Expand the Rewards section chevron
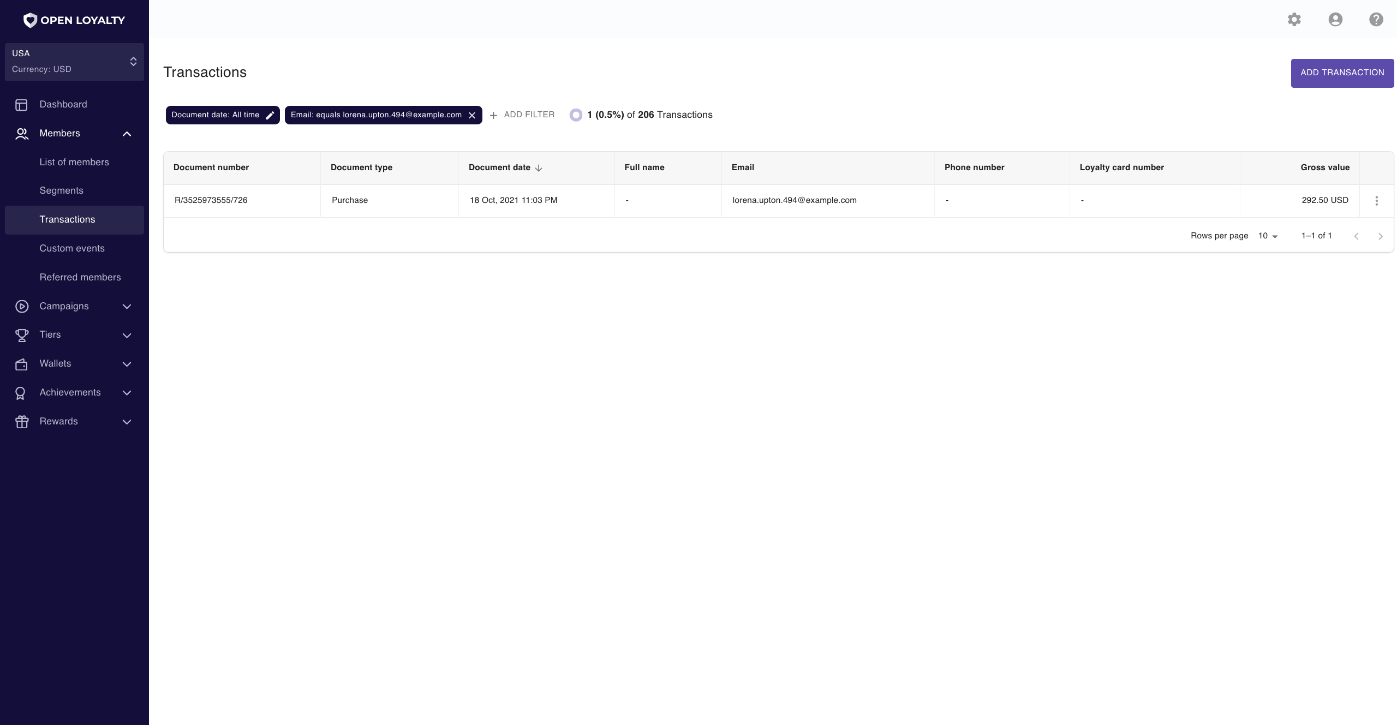1397x725 pixels. point(127,422)
